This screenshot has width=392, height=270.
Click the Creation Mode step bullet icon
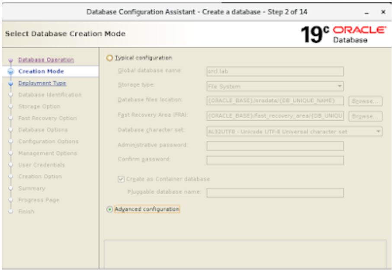coord(10,72)
